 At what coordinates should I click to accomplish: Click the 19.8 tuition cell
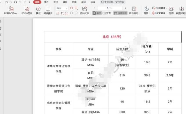[147, 62]
